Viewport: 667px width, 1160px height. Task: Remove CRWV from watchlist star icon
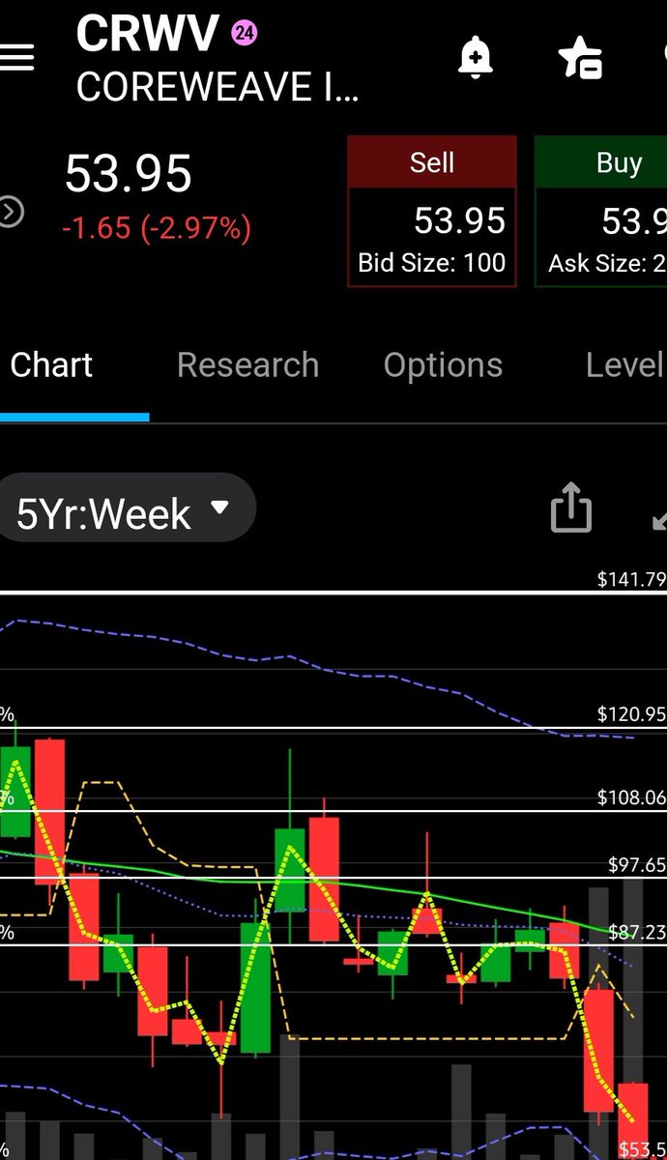pos(581,58)
